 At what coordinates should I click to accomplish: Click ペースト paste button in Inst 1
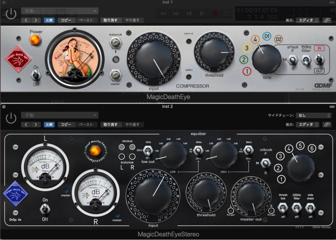[86, 20]
